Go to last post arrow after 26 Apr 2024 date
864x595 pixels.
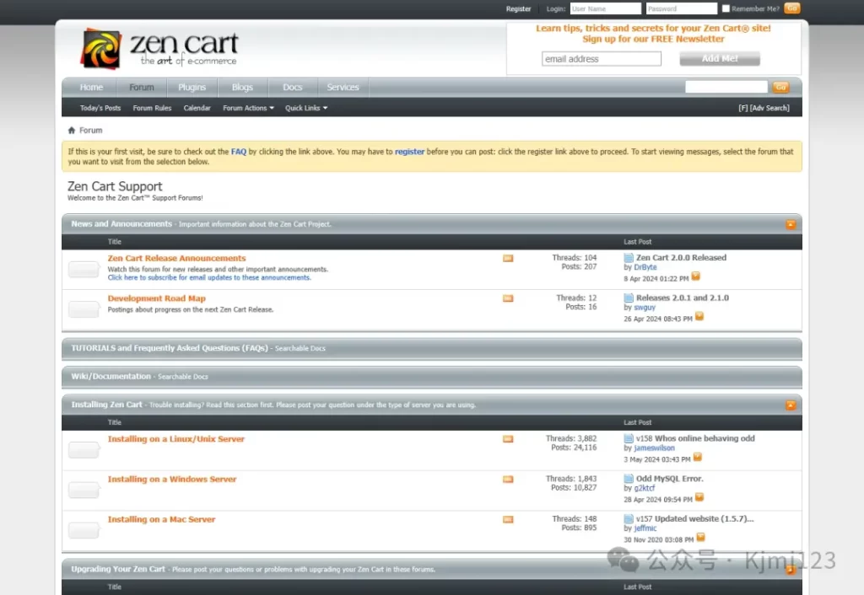click(699, 317)
